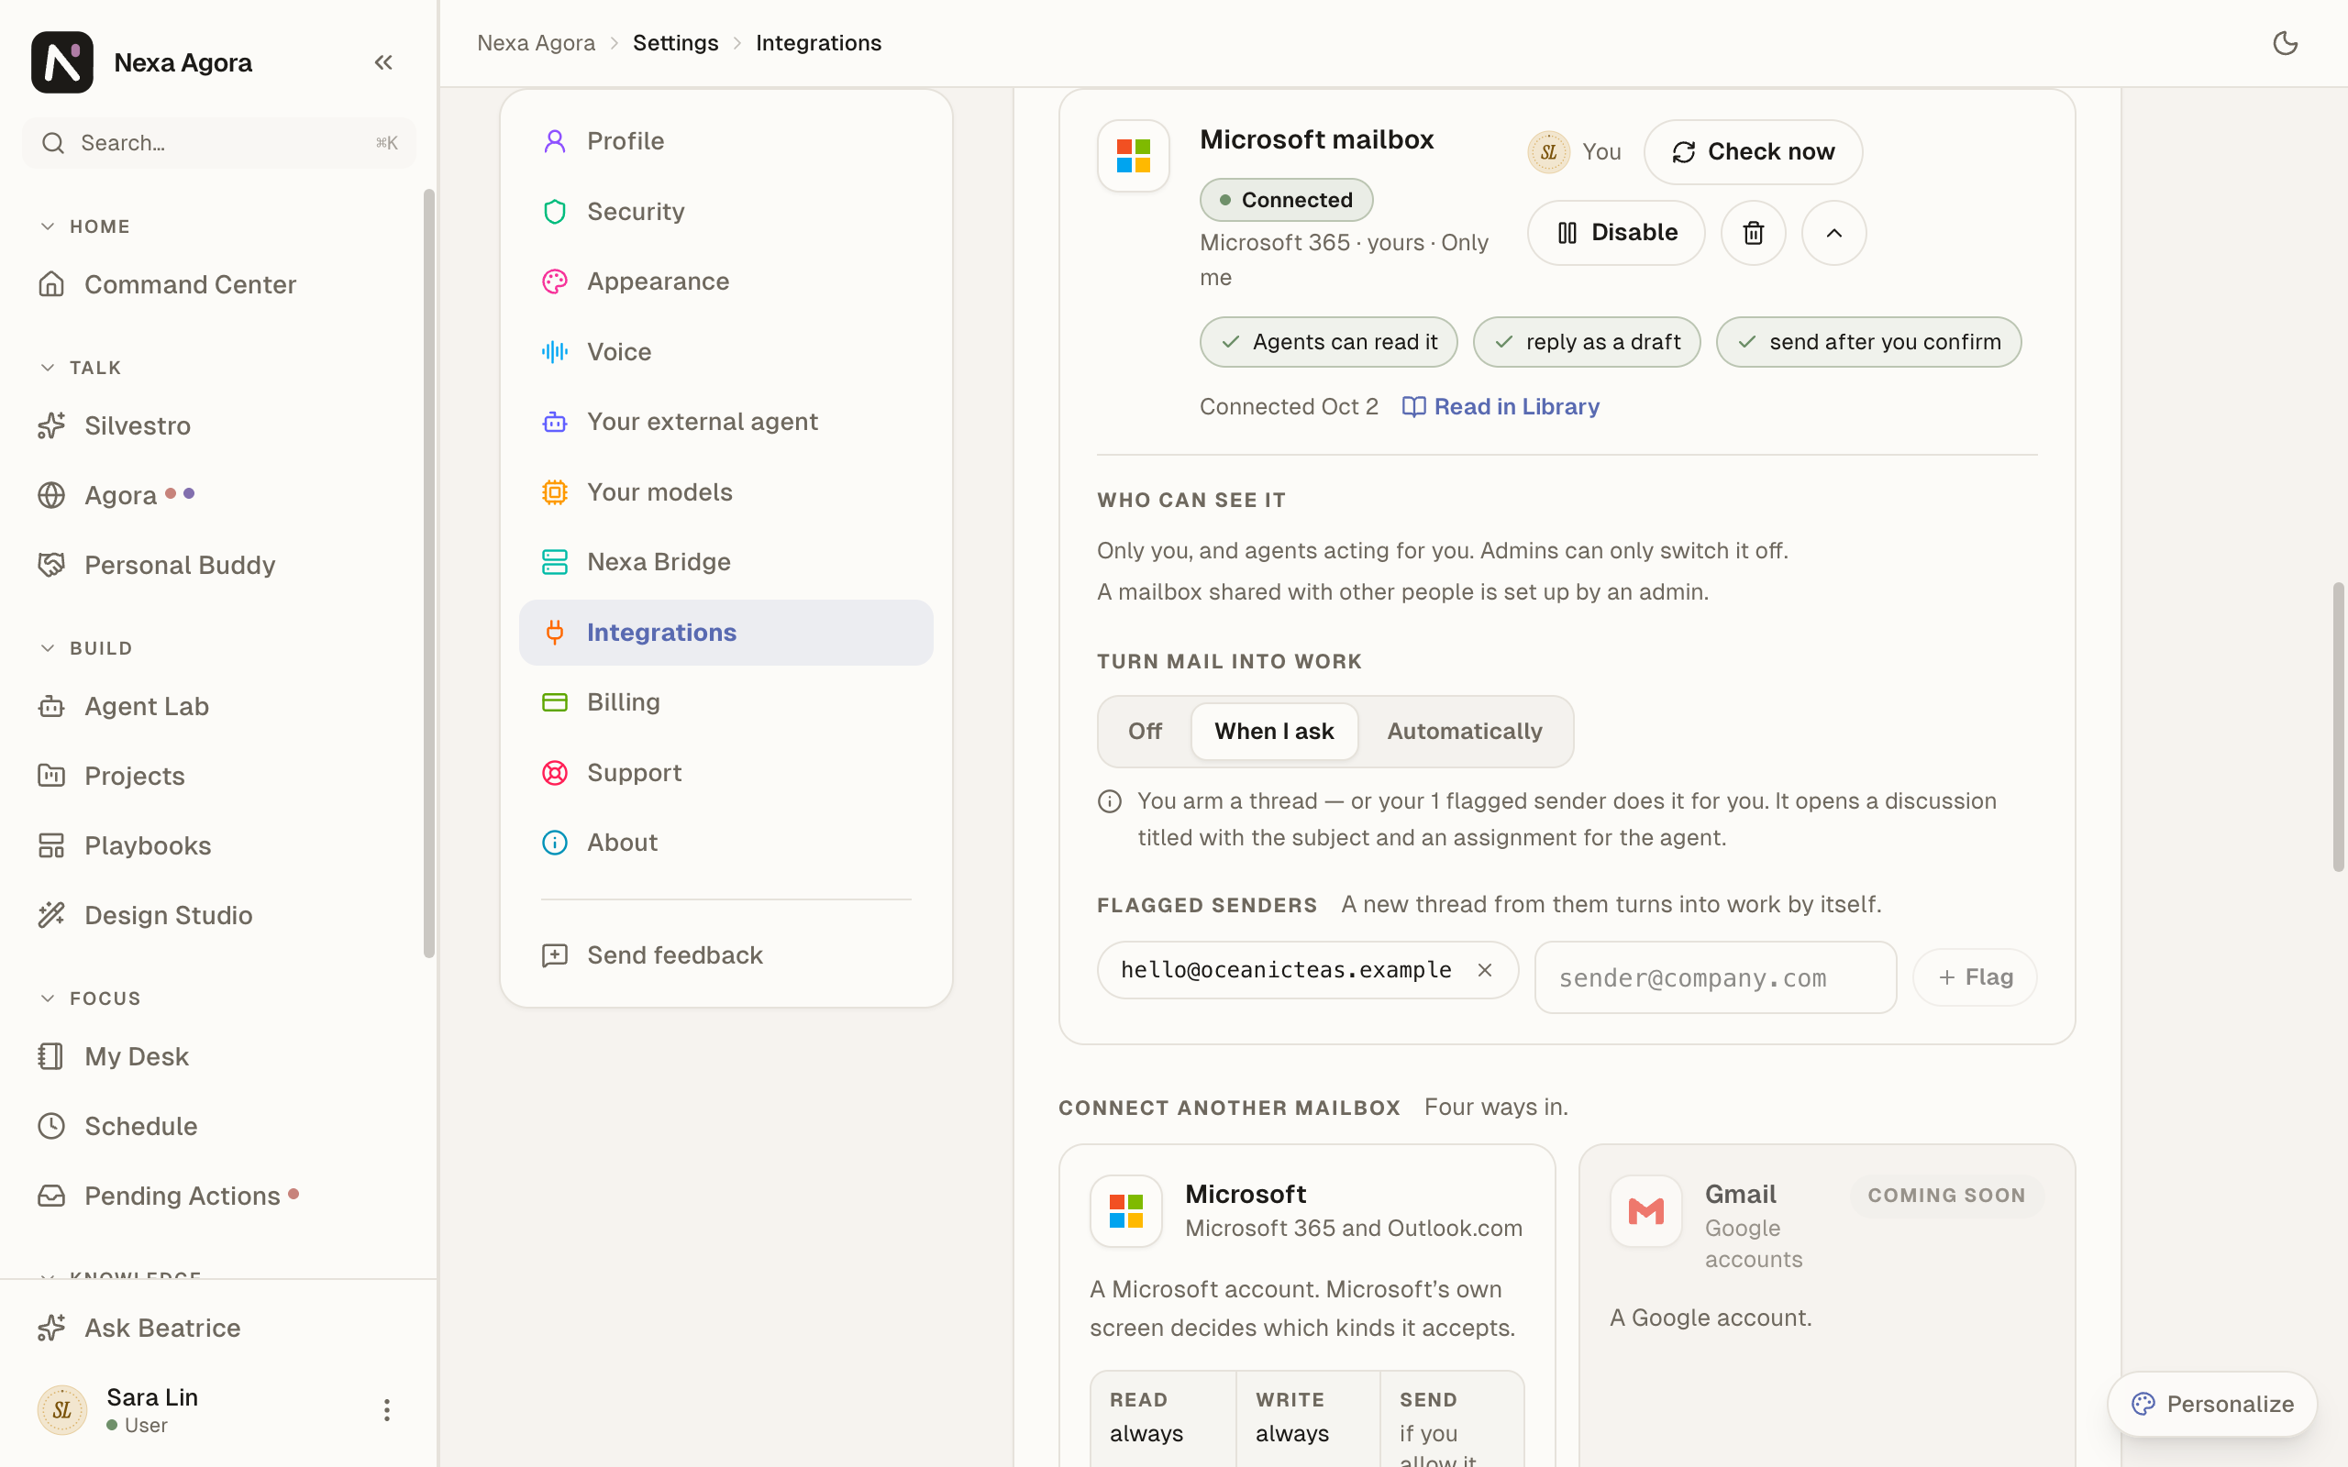Click Settings in the breadcrumb
Screen dimensions: 2348x1467
[675, 44]
